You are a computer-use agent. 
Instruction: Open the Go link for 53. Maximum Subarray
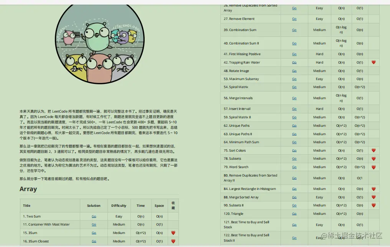tap(294, 79)
